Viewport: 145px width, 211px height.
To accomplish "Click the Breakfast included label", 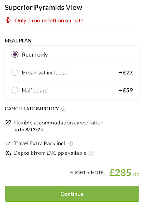I will coord(45,72).
